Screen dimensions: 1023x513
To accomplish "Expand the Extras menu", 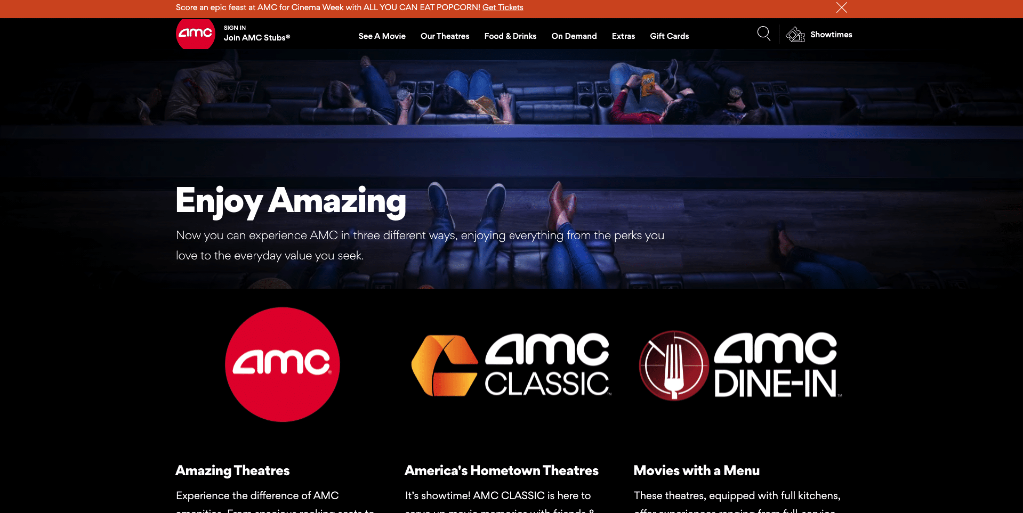I will (623, 36).
